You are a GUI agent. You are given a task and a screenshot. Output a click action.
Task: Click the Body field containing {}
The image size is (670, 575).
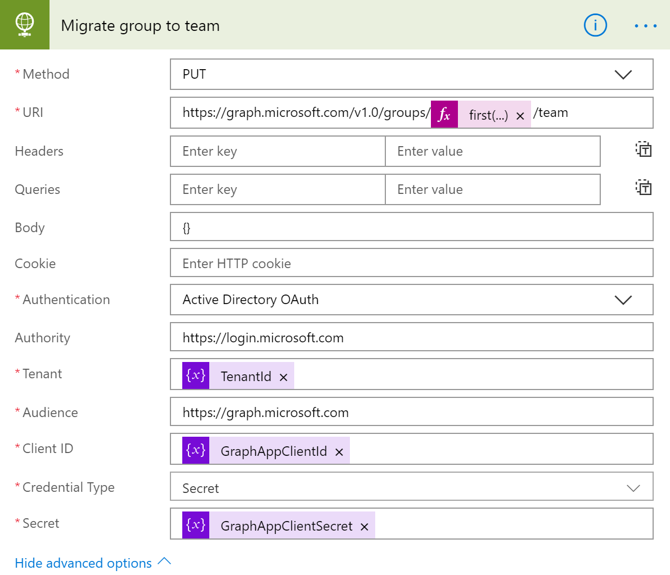coord(412,227)
